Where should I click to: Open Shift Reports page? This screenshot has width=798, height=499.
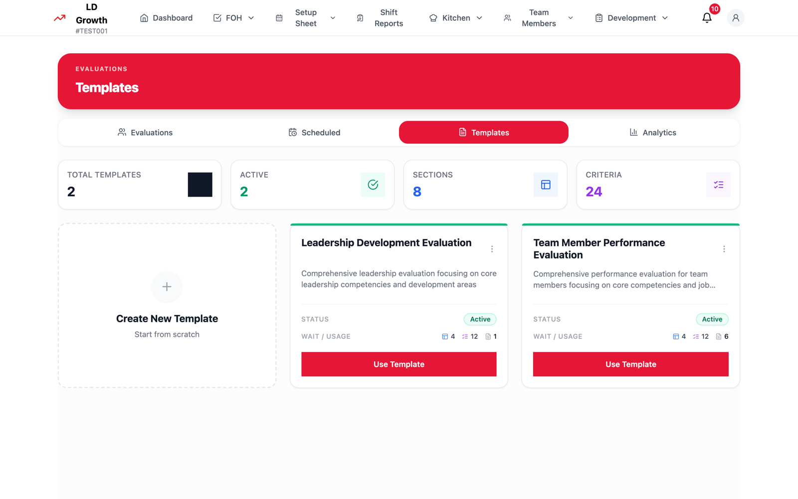pos(381,18)
